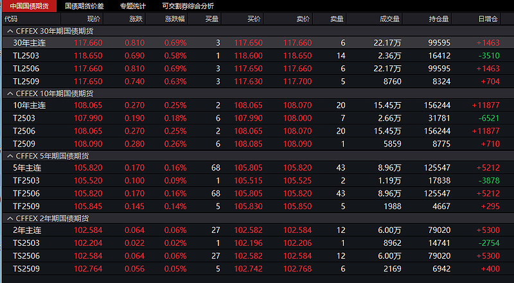Click TS2509 position change +400
The width and height of the screenshot is (514, 283).
[490, 269]
